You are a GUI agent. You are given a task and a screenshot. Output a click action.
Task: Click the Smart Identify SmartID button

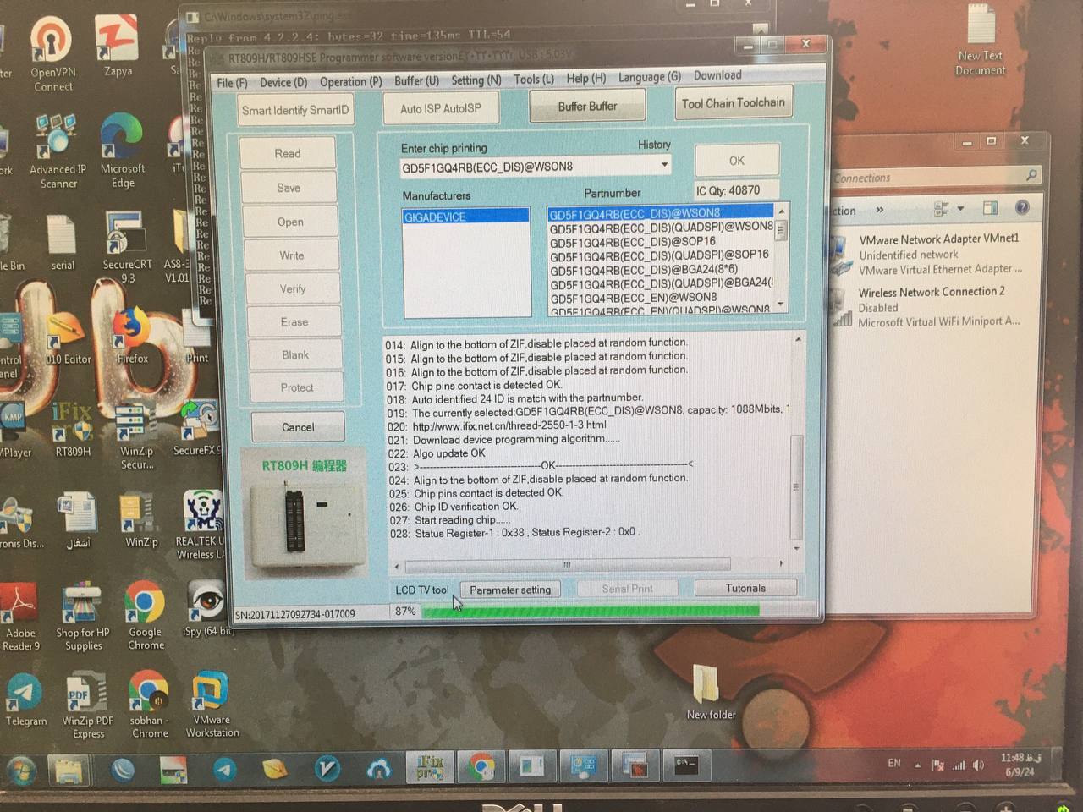(294, 111)
